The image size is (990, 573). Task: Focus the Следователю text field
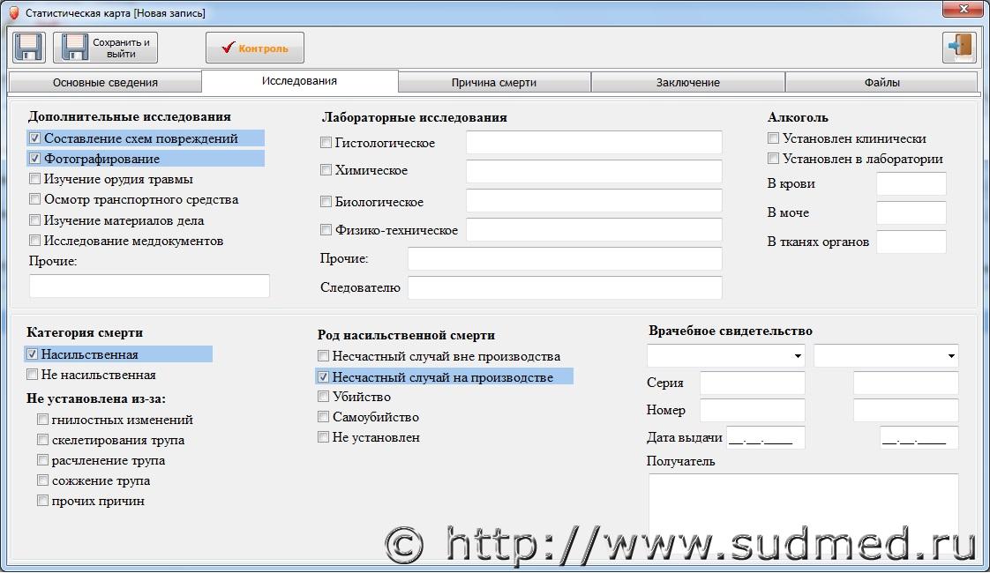click(564, 287)
